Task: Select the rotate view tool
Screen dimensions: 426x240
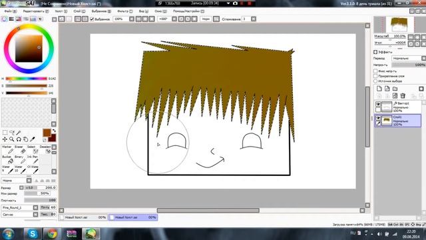Action: pyautogui.click(x=19, y=139)
